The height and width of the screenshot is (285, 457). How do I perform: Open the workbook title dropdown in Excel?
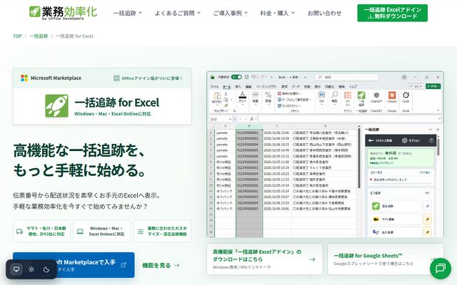(x=305, y=77)
